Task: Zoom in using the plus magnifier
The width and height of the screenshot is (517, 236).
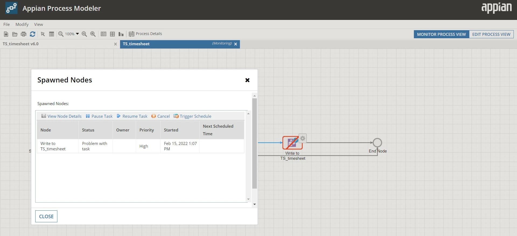Action: click(x=93, y=34)
